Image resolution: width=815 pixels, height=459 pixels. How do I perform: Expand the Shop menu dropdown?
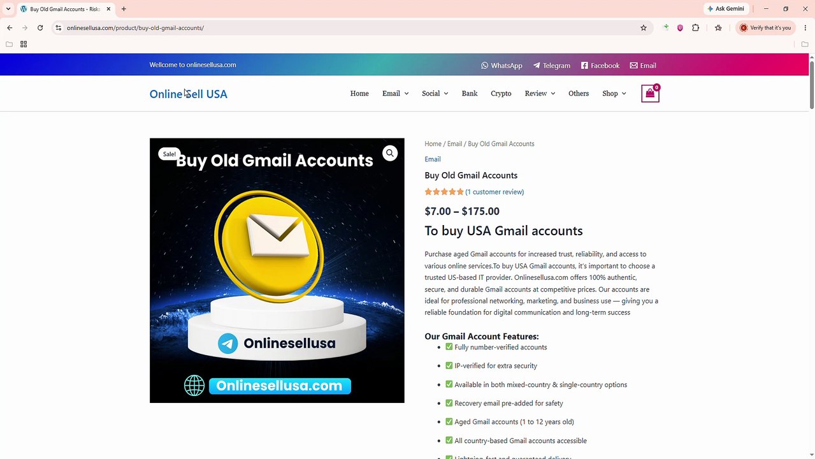(x=614, y=93)
